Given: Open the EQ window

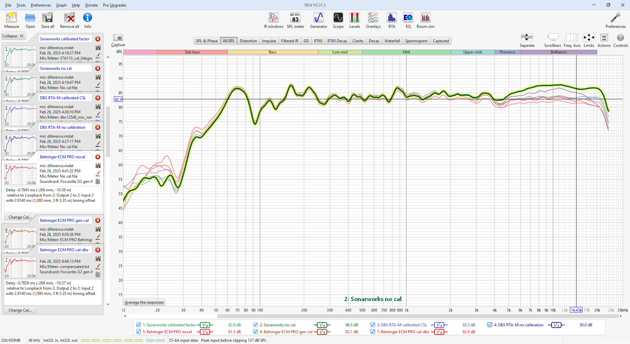Looking at the screenshot, I should point(408,20).
